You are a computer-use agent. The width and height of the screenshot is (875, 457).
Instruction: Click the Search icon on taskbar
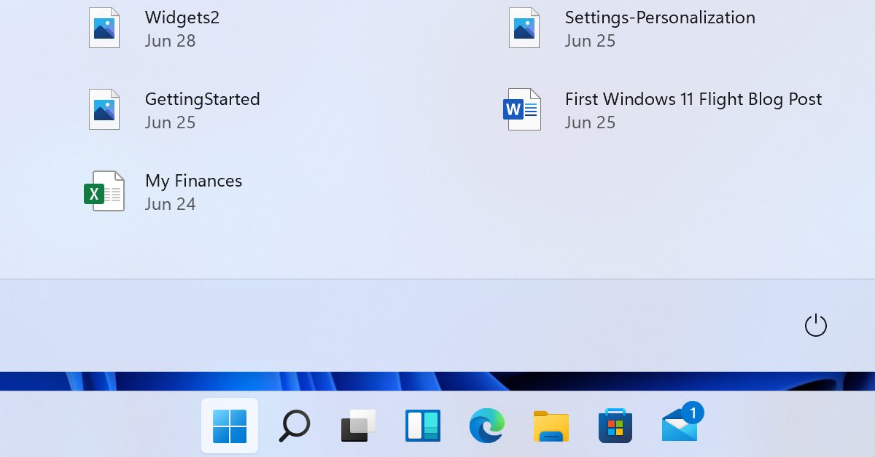tap(294, 426)
